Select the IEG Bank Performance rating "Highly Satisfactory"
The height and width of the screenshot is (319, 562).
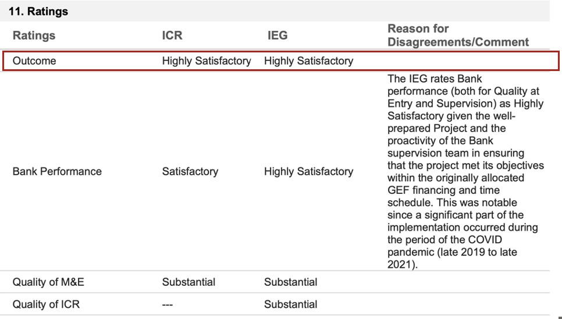(308, 171)
